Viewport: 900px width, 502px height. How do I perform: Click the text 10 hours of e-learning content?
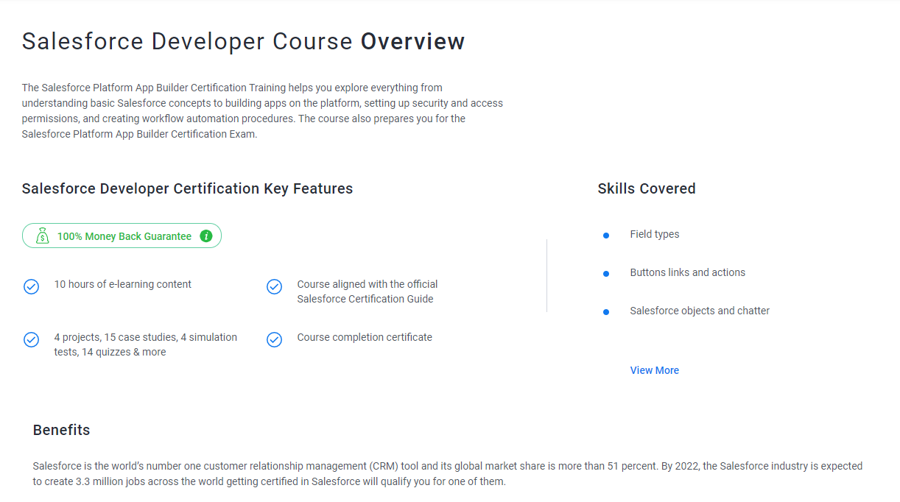coord(122,284)
